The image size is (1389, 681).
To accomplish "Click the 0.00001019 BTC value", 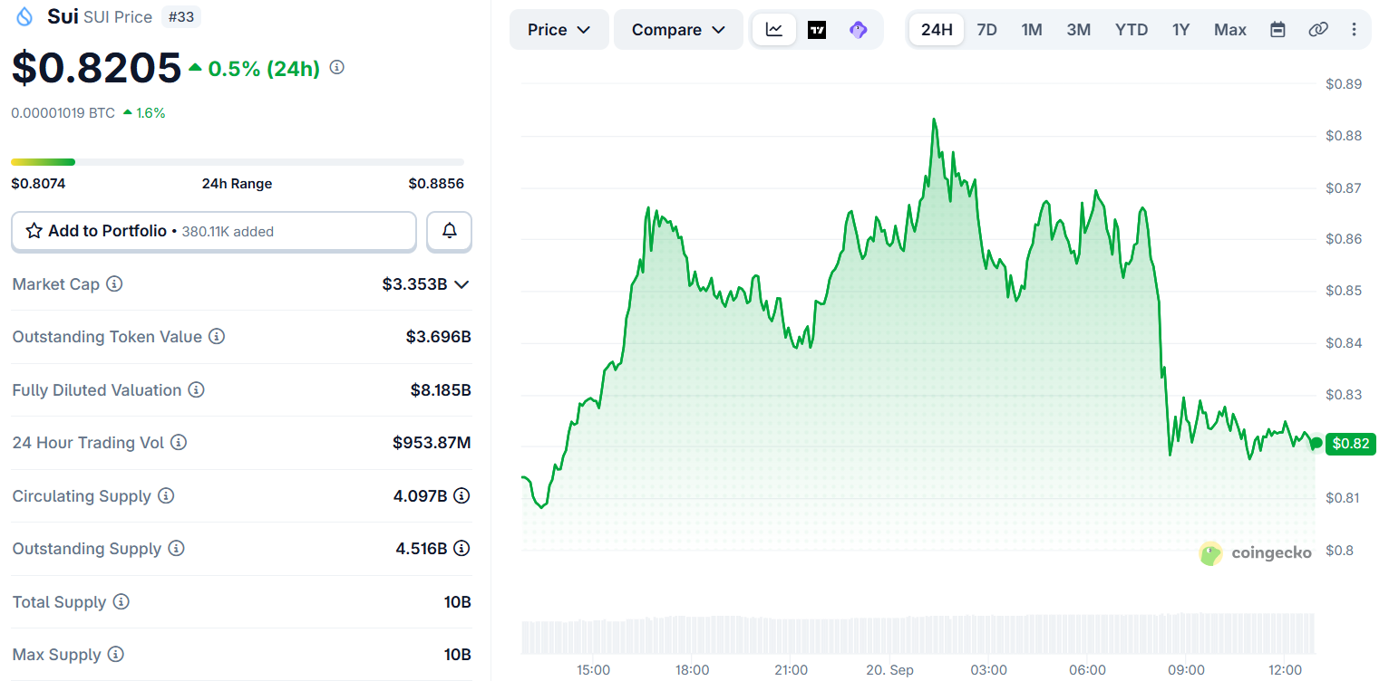I will tap(63, 113).
